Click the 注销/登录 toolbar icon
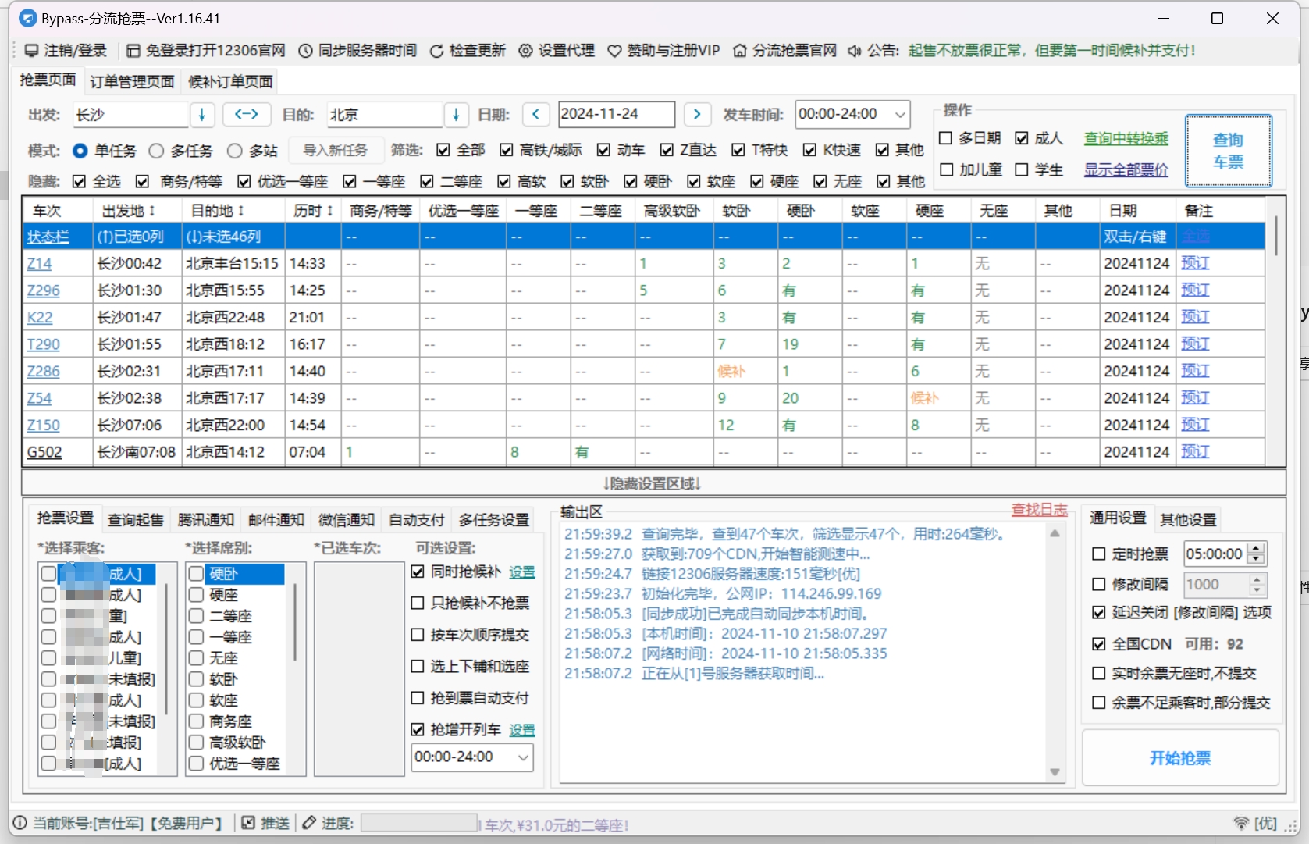Viewport: 1309px width, 844px height. (x=32, y=51)
